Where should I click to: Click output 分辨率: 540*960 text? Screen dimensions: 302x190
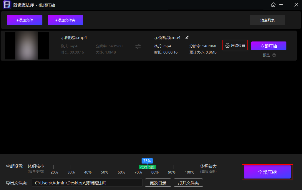tap(203, 46)
